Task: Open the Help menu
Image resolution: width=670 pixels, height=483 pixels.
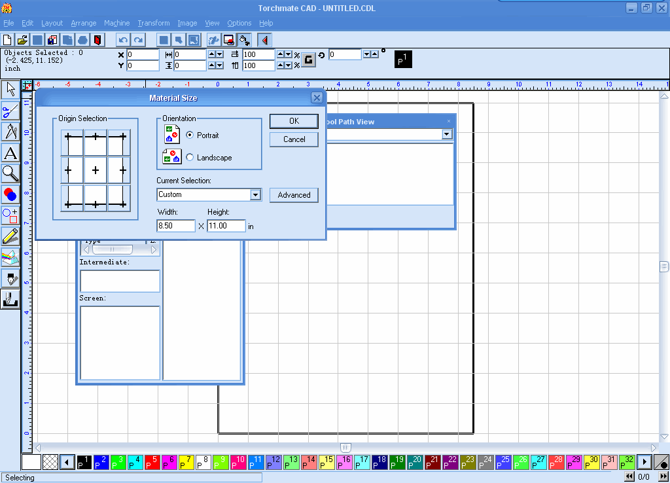Action: (x=266, y=23)
